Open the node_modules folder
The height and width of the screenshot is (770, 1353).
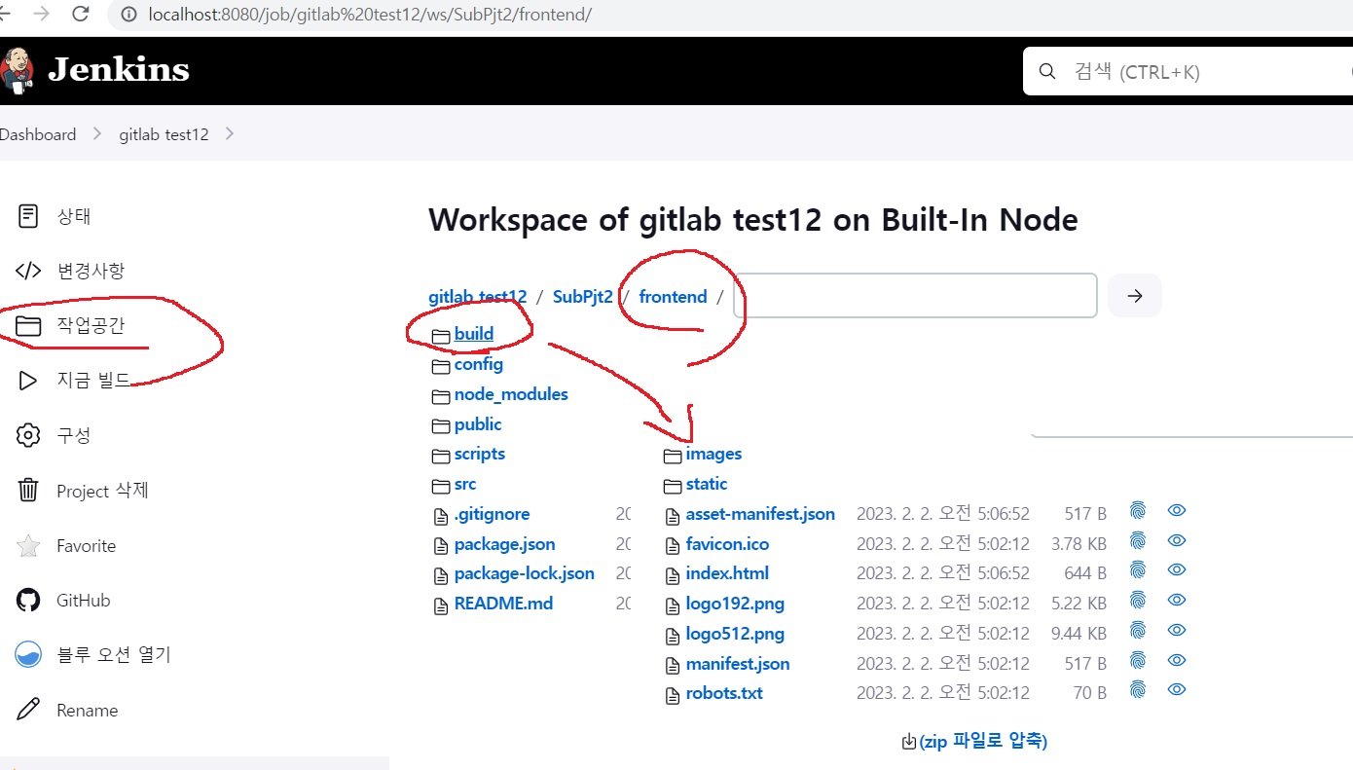click(x=511, y=394)
